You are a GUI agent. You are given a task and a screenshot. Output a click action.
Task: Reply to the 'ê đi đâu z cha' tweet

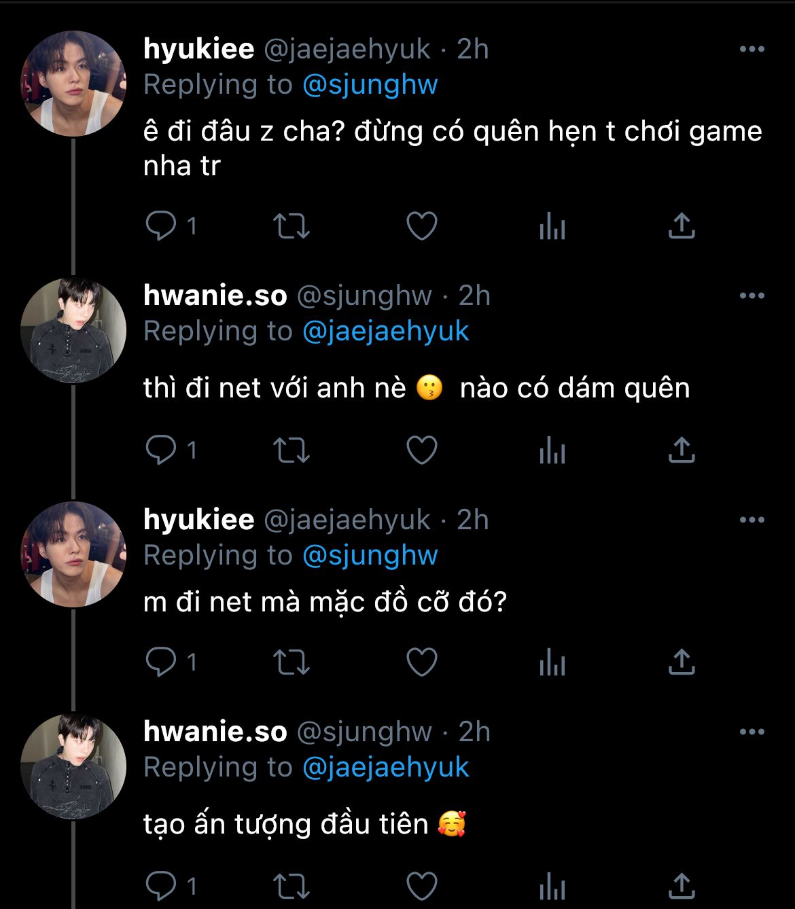(x=161, y=226)
